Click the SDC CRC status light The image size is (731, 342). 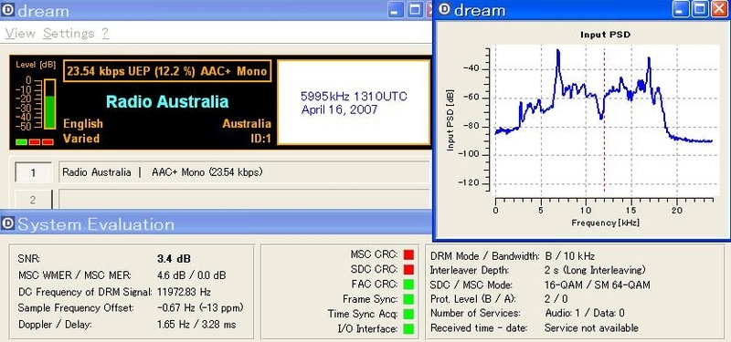[408, 269]
